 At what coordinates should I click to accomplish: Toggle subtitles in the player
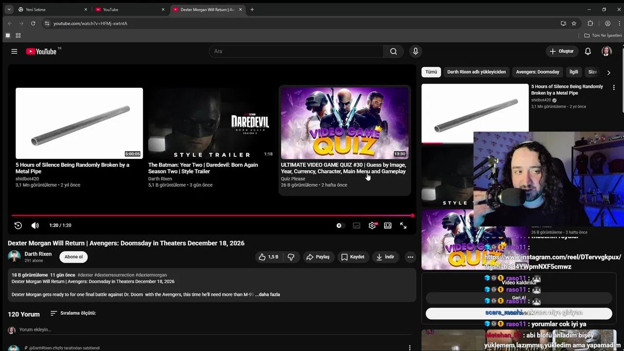tap(356, 225)
